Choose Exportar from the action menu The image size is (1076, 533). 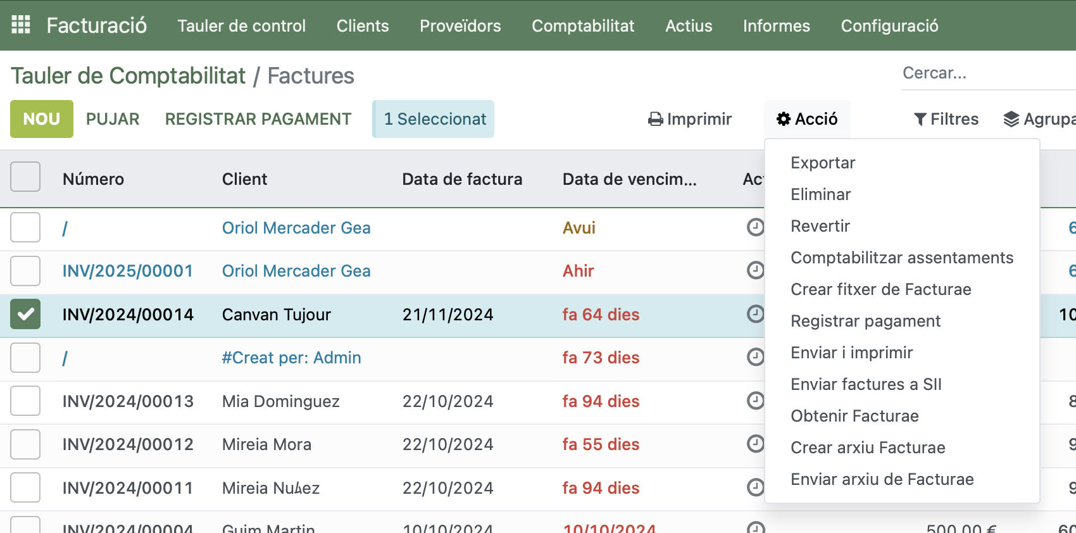pyautogui.click(x=822, y=163)
